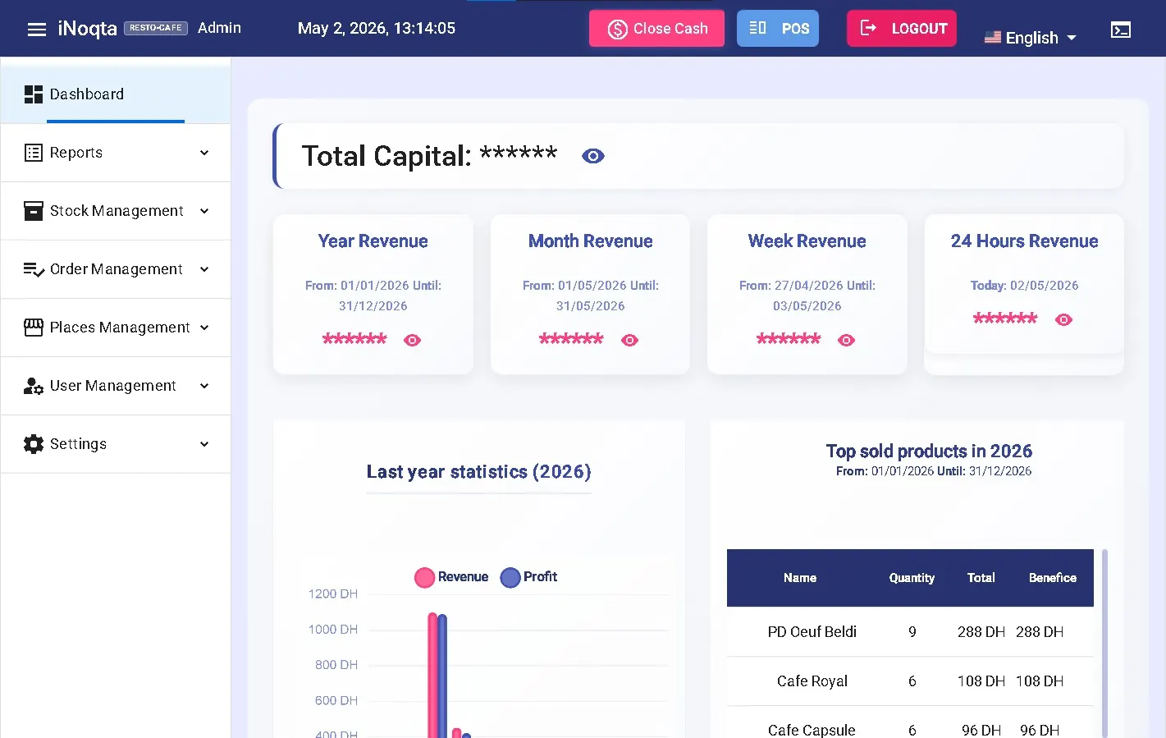This screenshot has height=738, width=1166.
Task: Expand Places Management submenu chevron
Action: [204, 328]
